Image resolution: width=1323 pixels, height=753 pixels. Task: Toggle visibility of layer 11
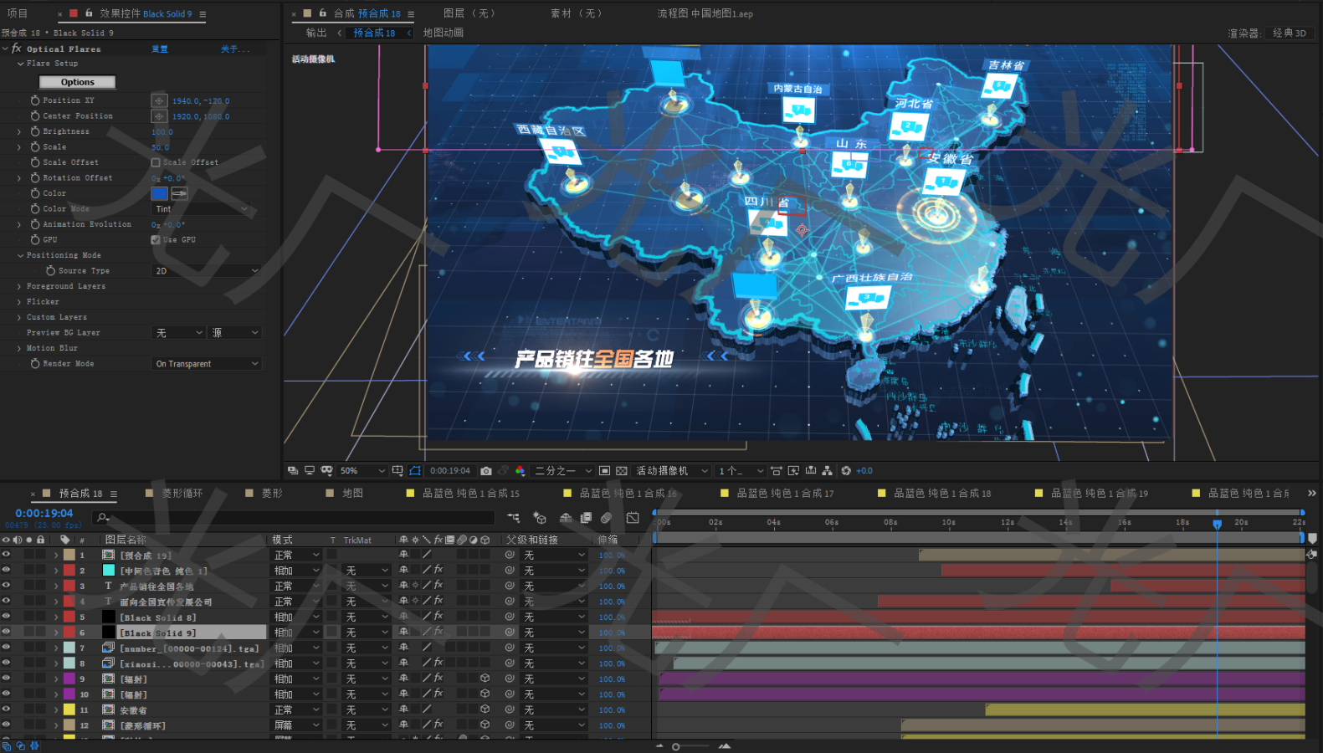point(6,709)
